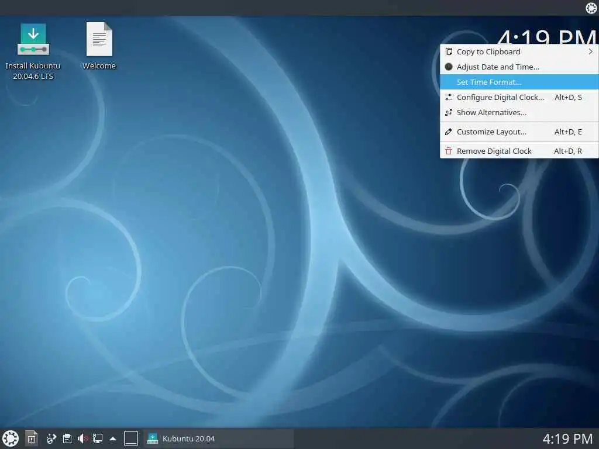Open Configure Digital Clock menu entry
This screenshot has height=449, width=599.
coord(519,98)
